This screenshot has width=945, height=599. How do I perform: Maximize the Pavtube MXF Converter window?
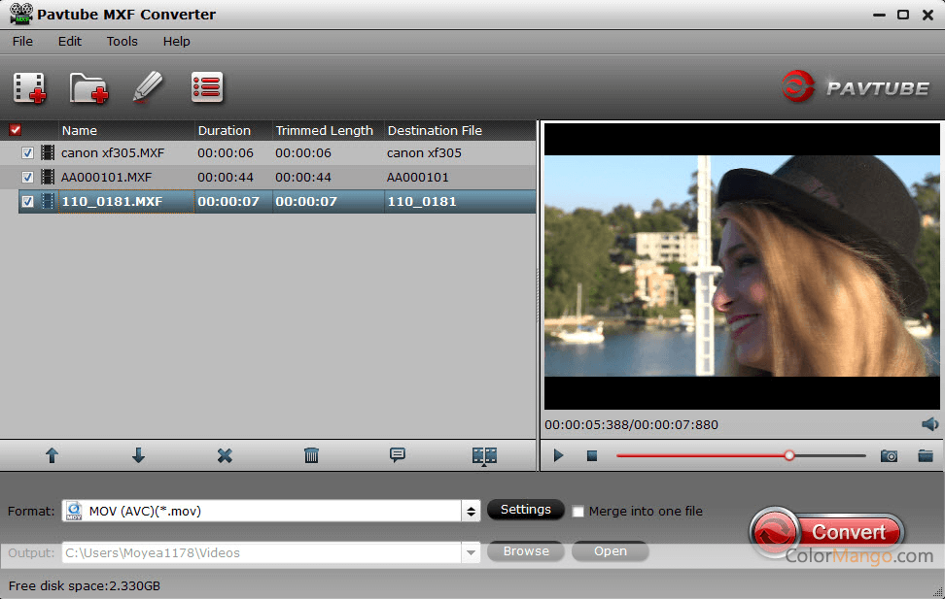[903, 15]
